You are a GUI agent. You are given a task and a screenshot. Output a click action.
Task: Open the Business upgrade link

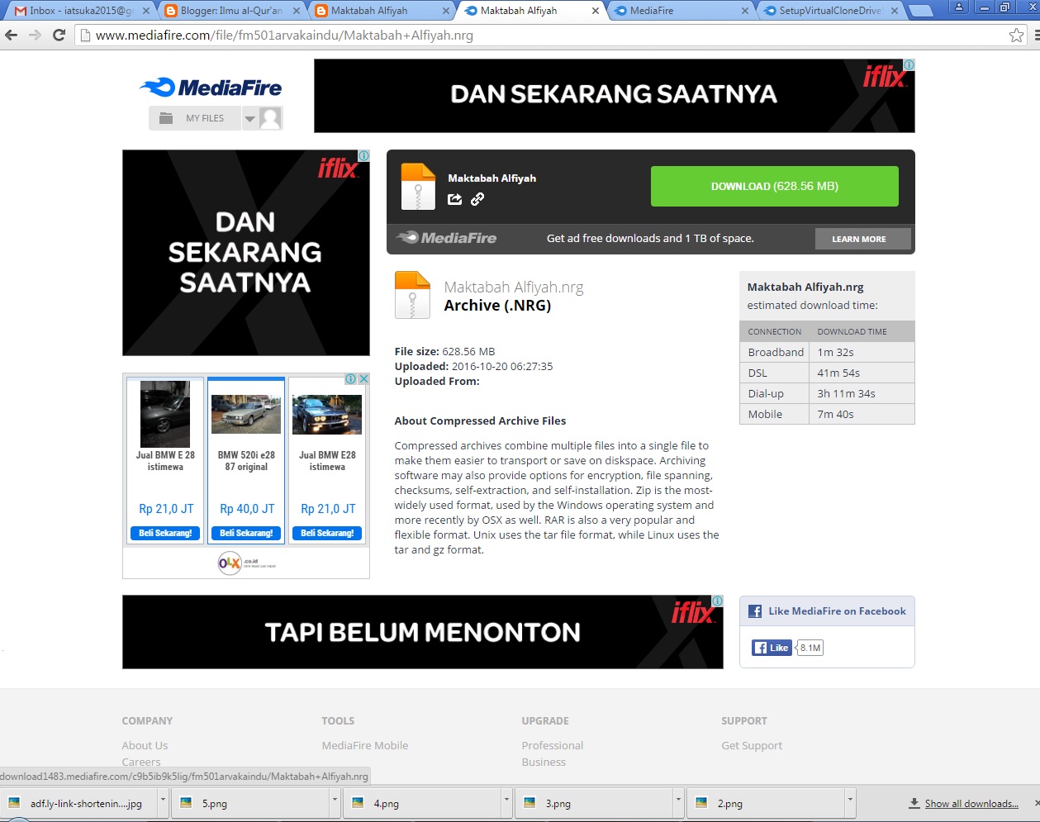tap(544, 762)
